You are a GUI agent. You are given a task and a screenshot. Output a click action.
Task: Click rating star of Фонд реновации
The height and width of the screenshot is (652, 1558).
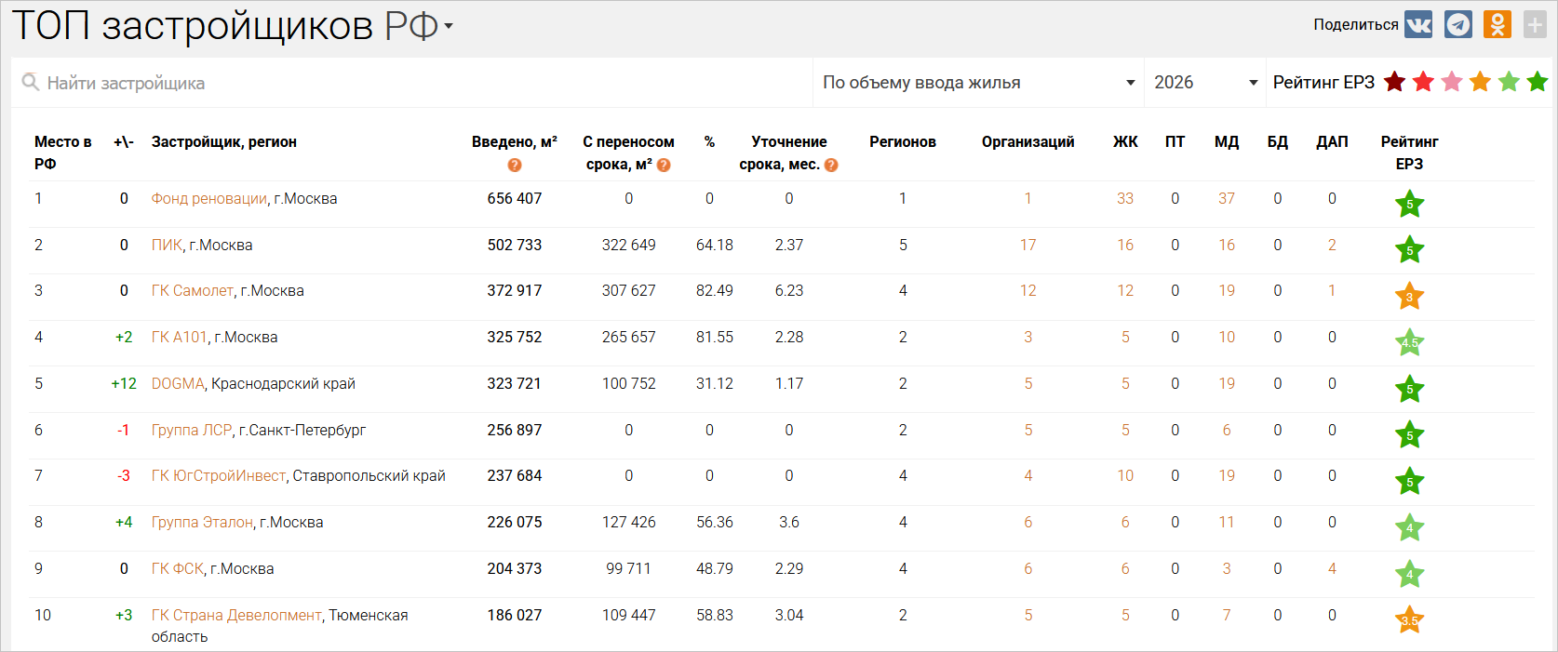coord(1409,204)
